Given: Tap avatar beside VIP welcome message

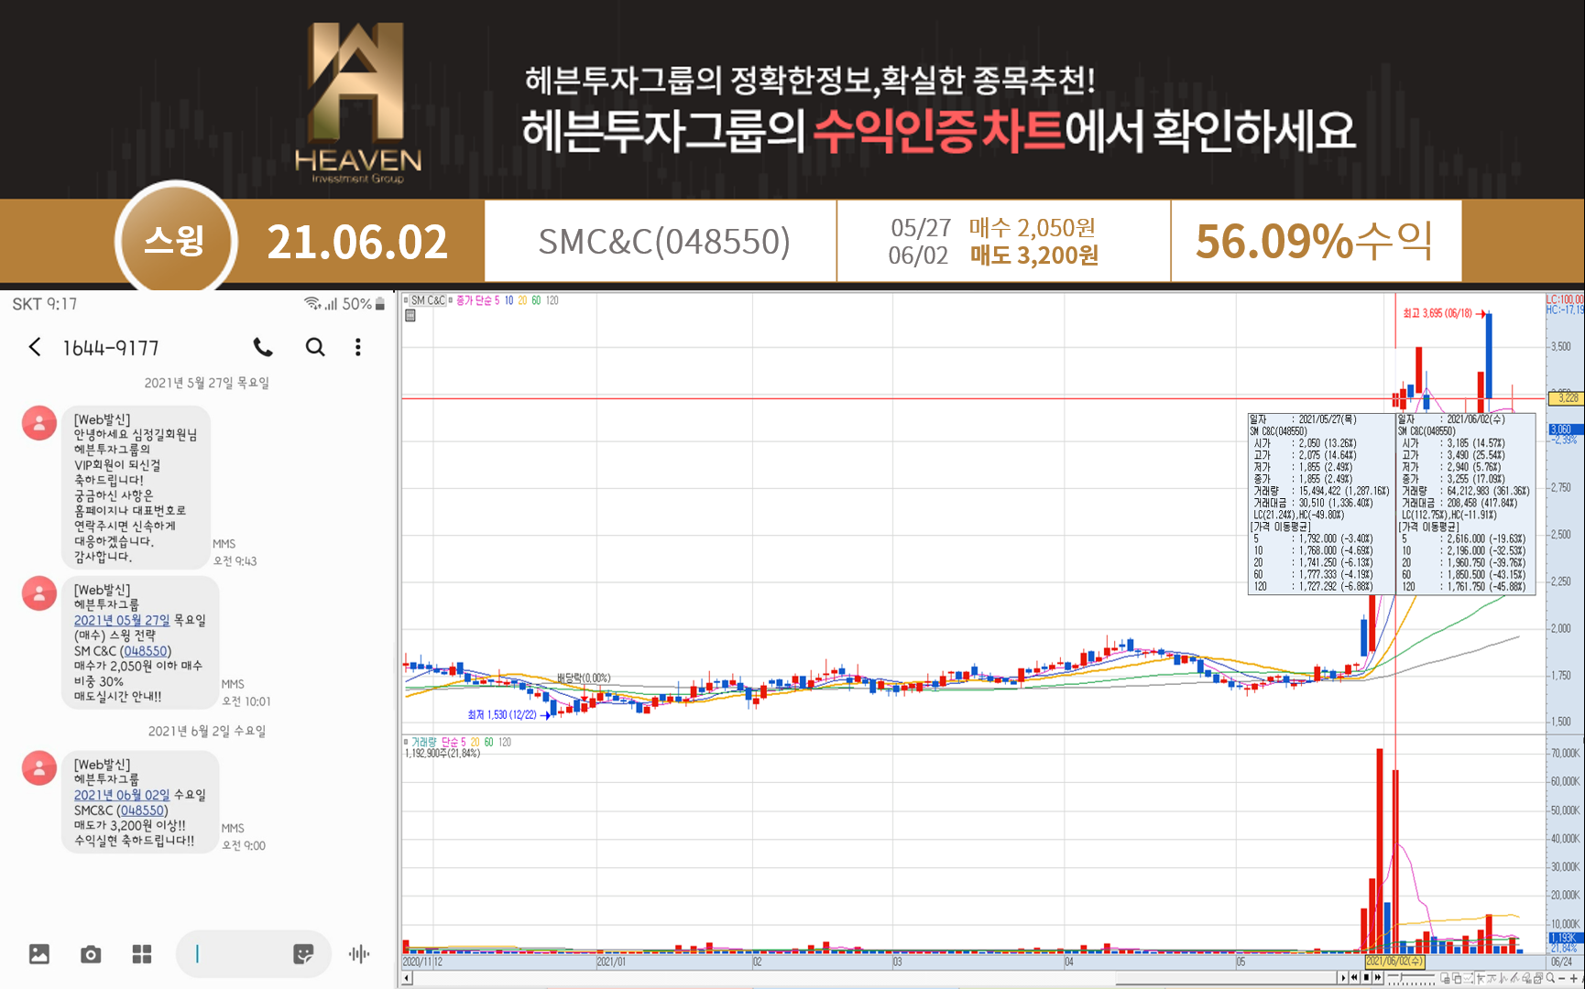Looking at the screenshot, I should (x=39, y=423).
